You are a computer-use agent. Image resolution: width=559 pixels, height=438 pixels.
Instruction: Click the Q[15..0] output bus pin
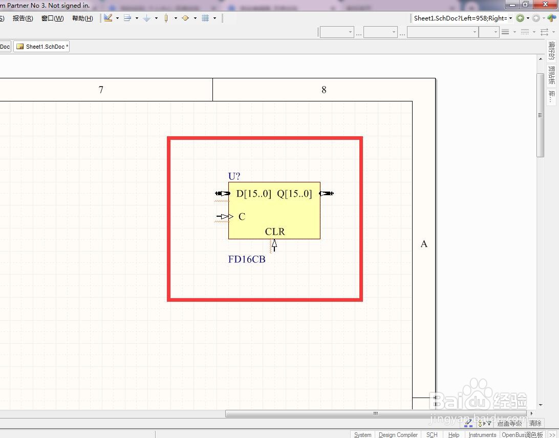tap(327, 193)
